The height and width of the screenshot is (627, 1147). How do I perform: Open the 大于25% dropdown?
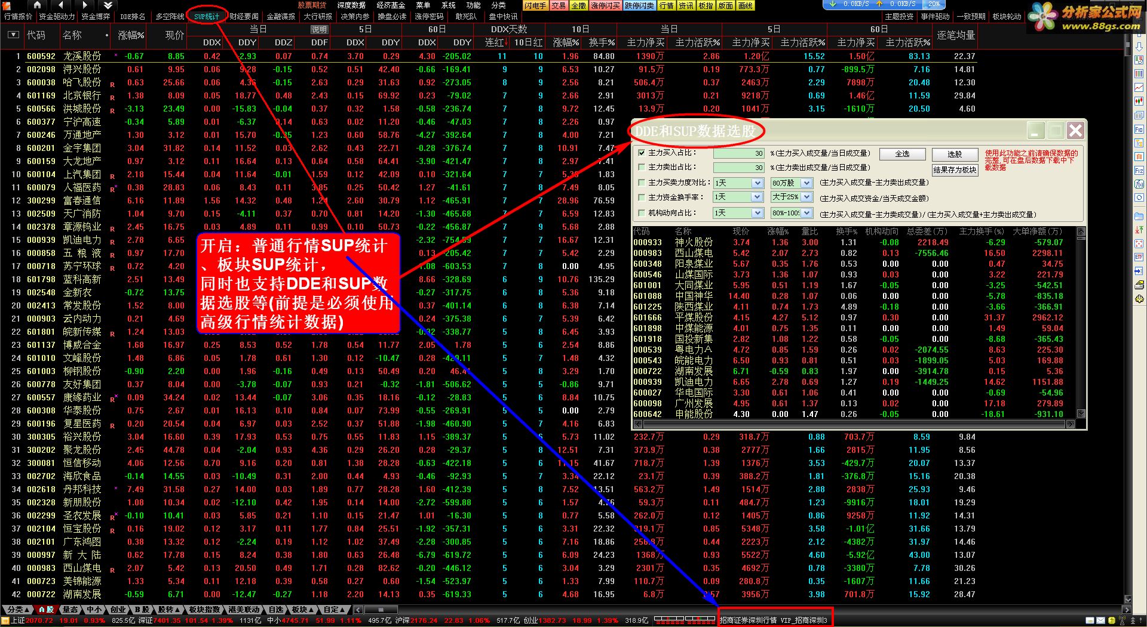(x=806, y=197)
